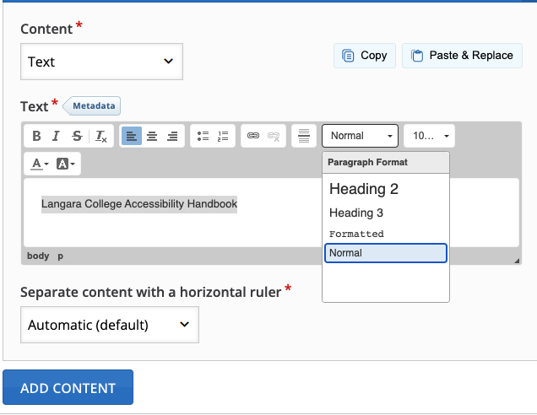Toggle bold formatting
Viewport: 537px width, 415px height.
coord(36,136)
